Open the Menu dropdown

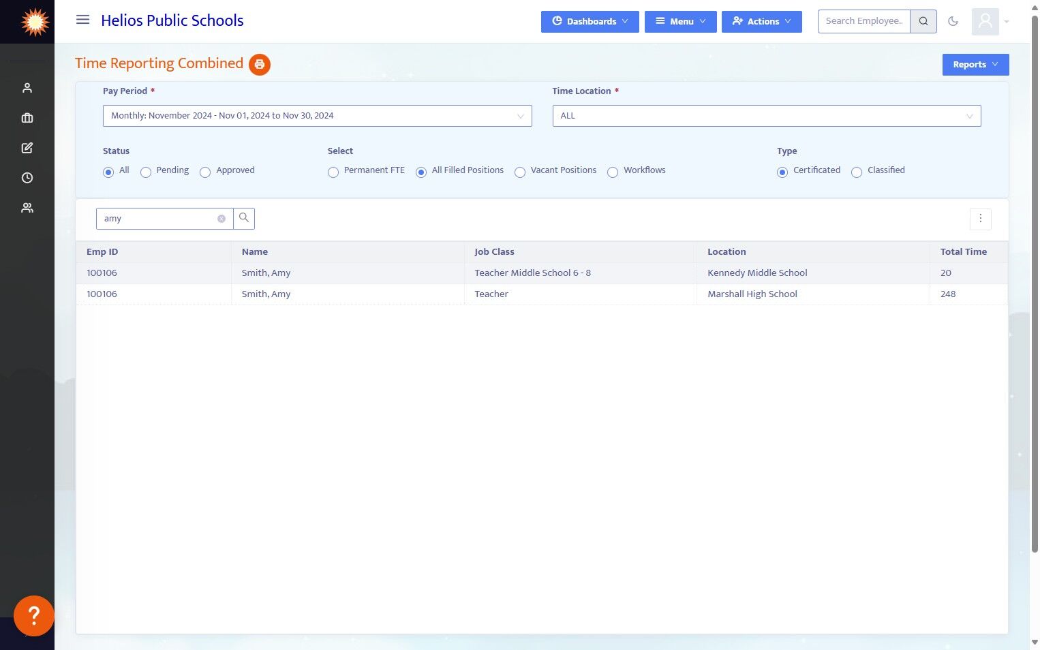pyautogui.click(x=681, y=22)
